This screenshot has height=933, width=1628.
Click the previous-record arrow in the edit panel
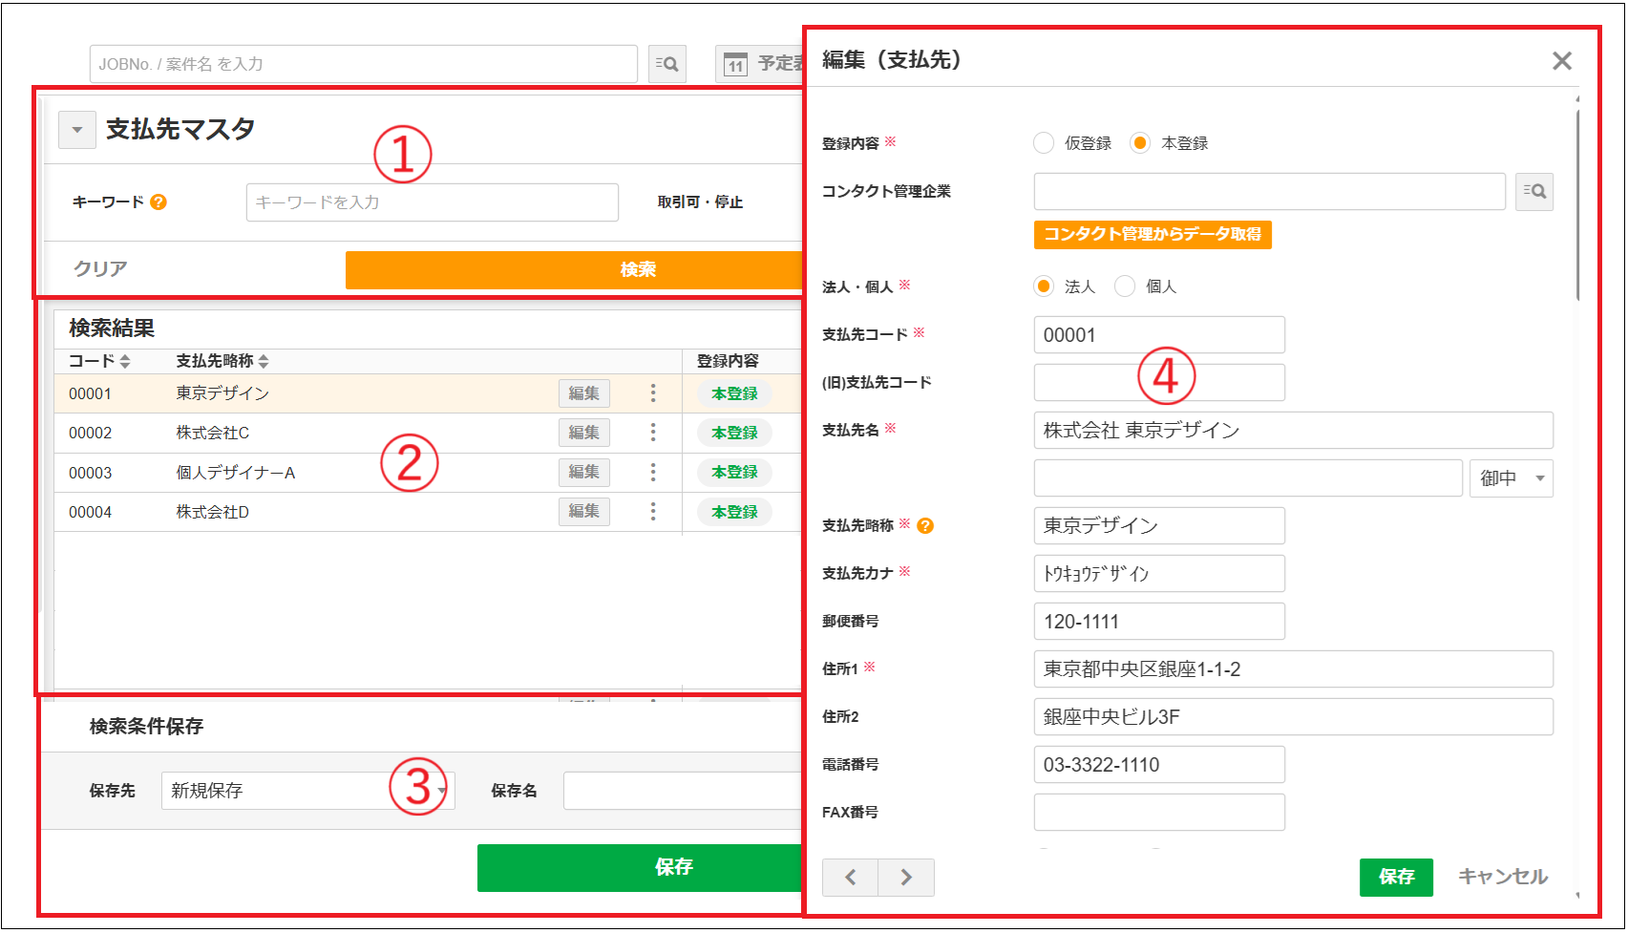click(x=849, y=877)
